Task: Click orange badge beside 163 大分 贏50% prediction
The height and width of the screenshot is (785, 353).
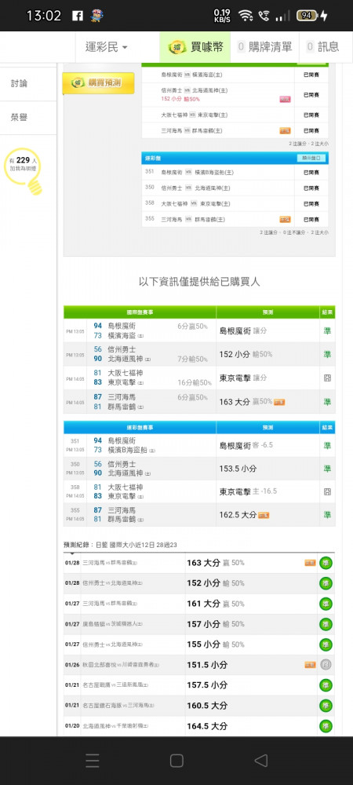Action: tap(279, 402)
